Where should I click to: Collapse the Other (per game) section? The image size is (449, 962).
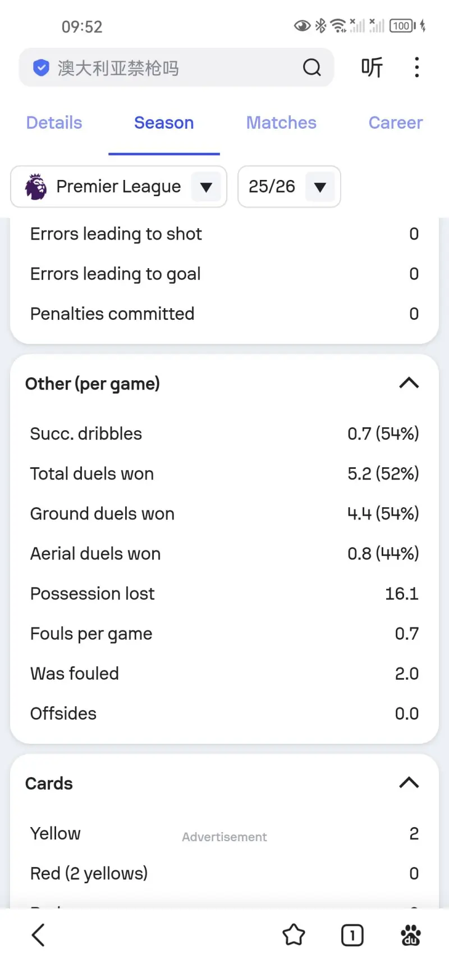tap(409, 383)
